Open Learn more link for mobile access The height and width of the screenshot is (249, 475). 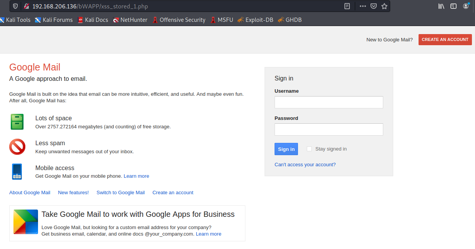(x=136, y=176)
